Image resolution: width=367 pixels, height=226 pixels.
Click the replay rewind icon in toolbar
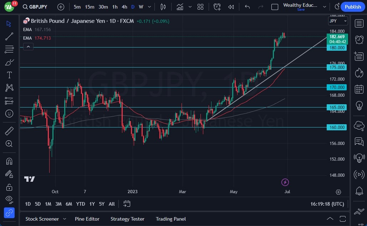point(231,7)
